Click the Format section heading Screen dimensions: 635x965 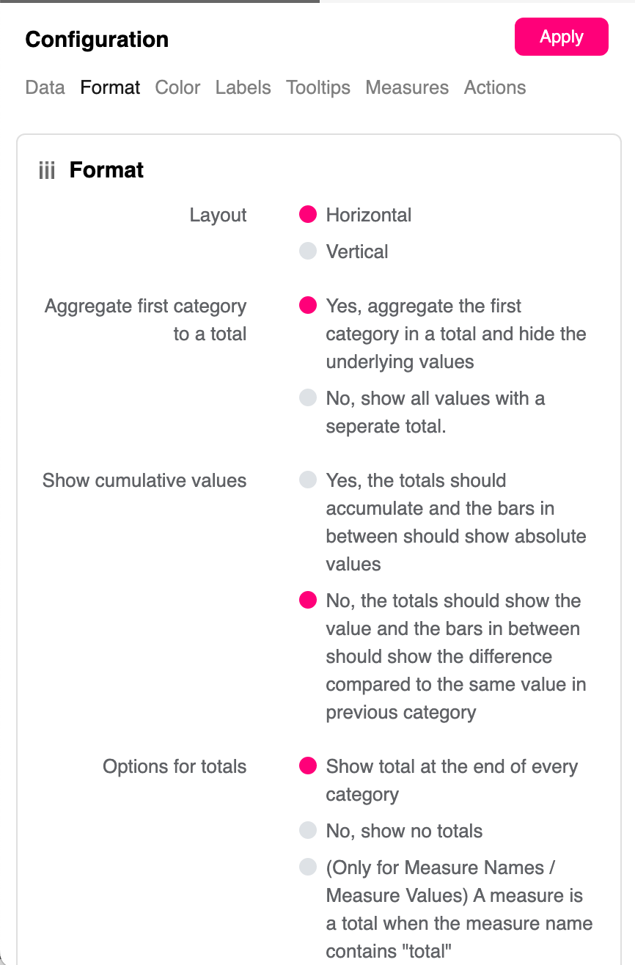pos(106,170)
